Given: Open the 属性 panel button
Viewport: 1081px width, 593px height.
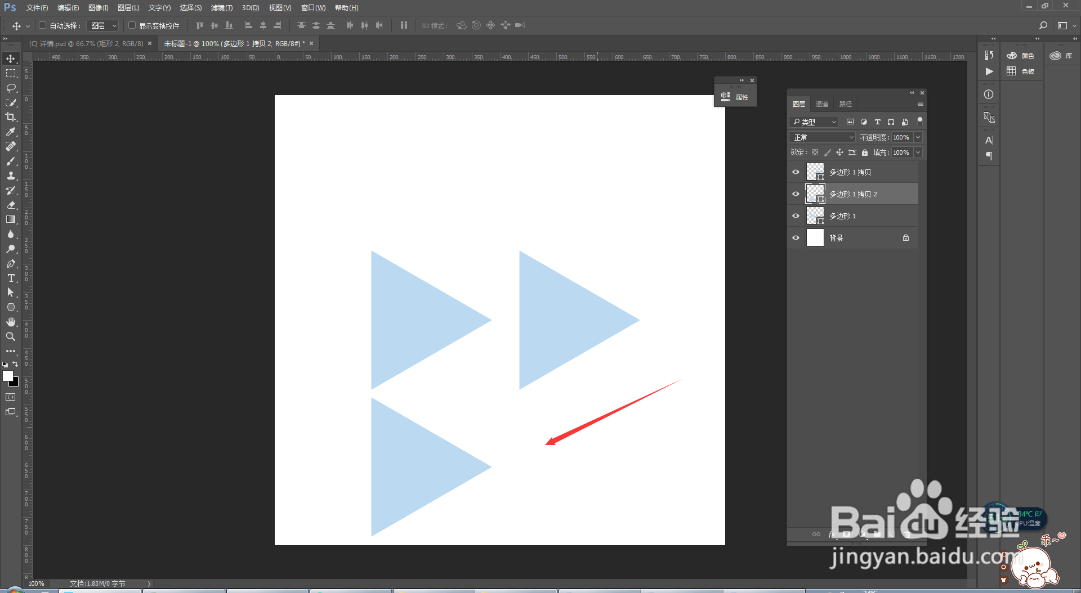Looking at the screenshot, I should click(x=735, y=97).
